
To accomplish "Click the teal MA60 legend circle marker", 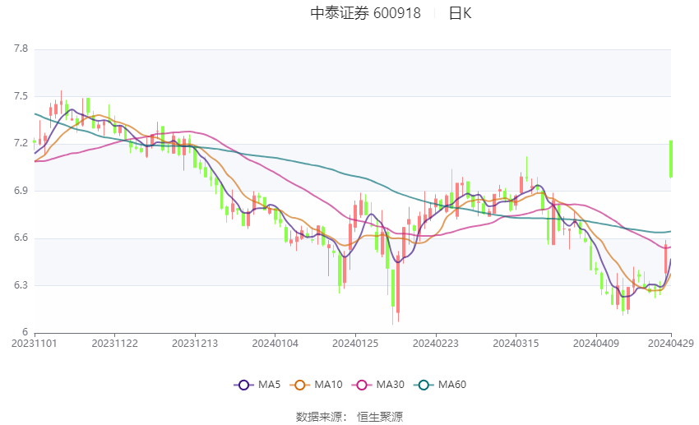I will 422,385.
